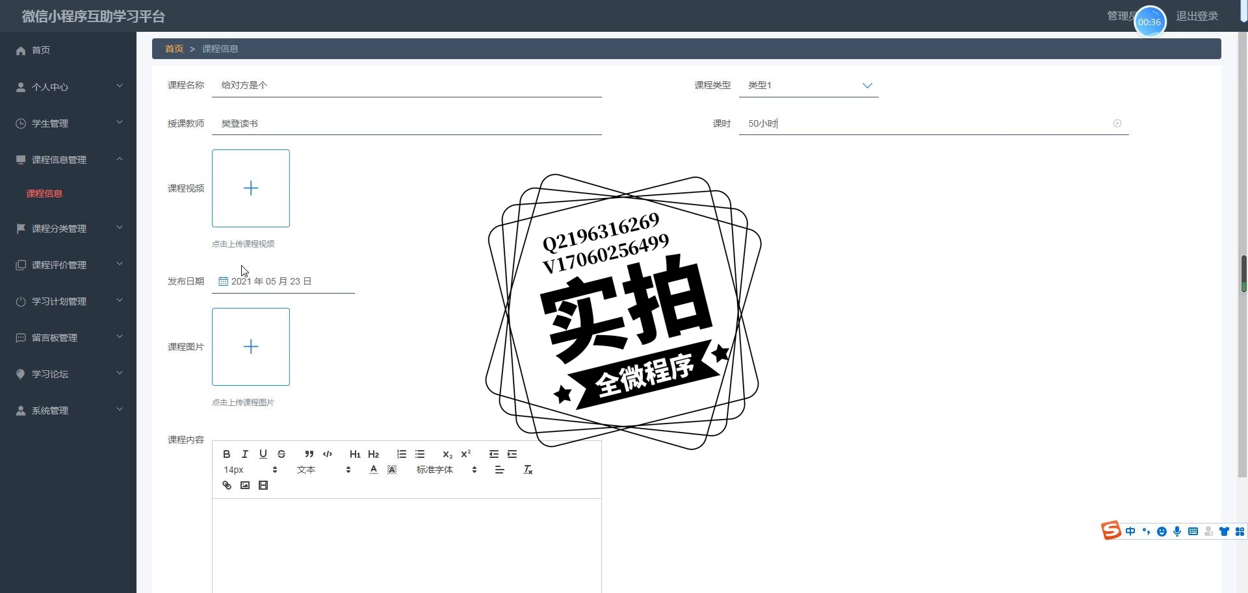
Task: Expand the 个人中心 sidebar menu
Action: pos(68,86)
